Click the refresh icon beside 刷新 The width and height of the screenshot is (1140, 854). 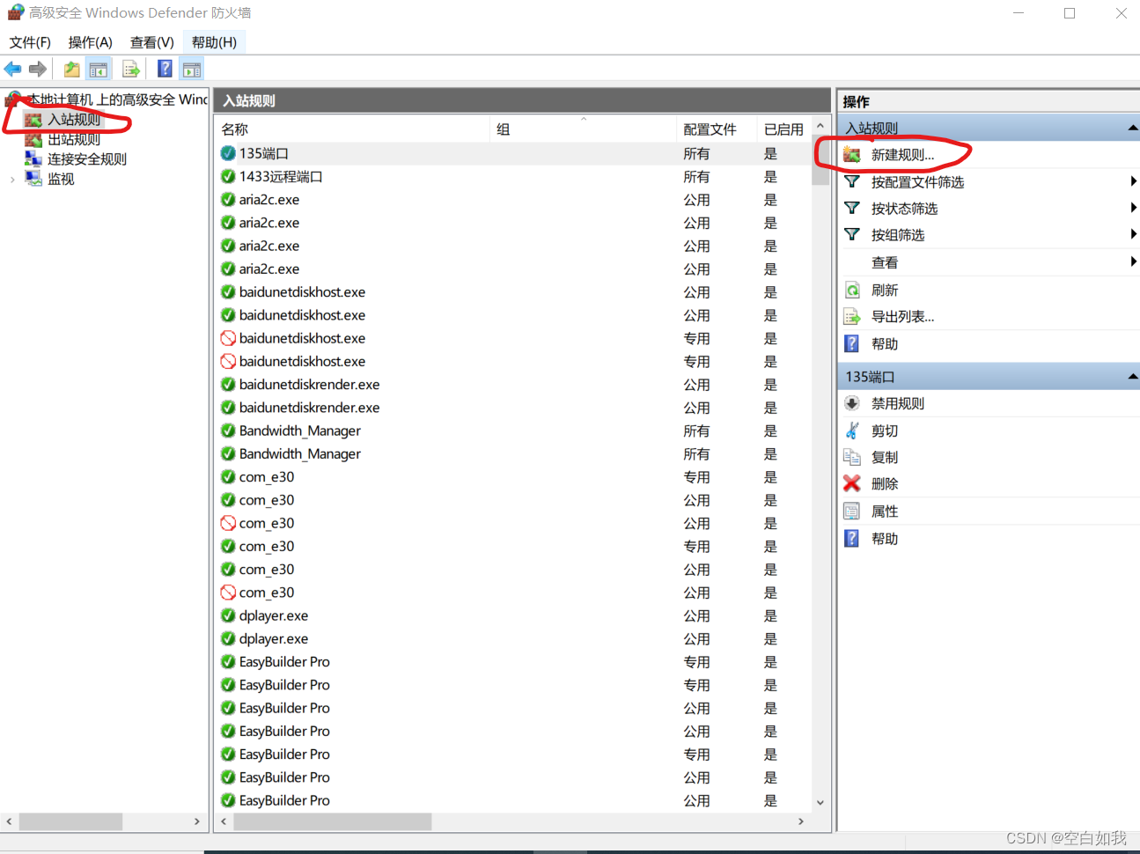851,291
